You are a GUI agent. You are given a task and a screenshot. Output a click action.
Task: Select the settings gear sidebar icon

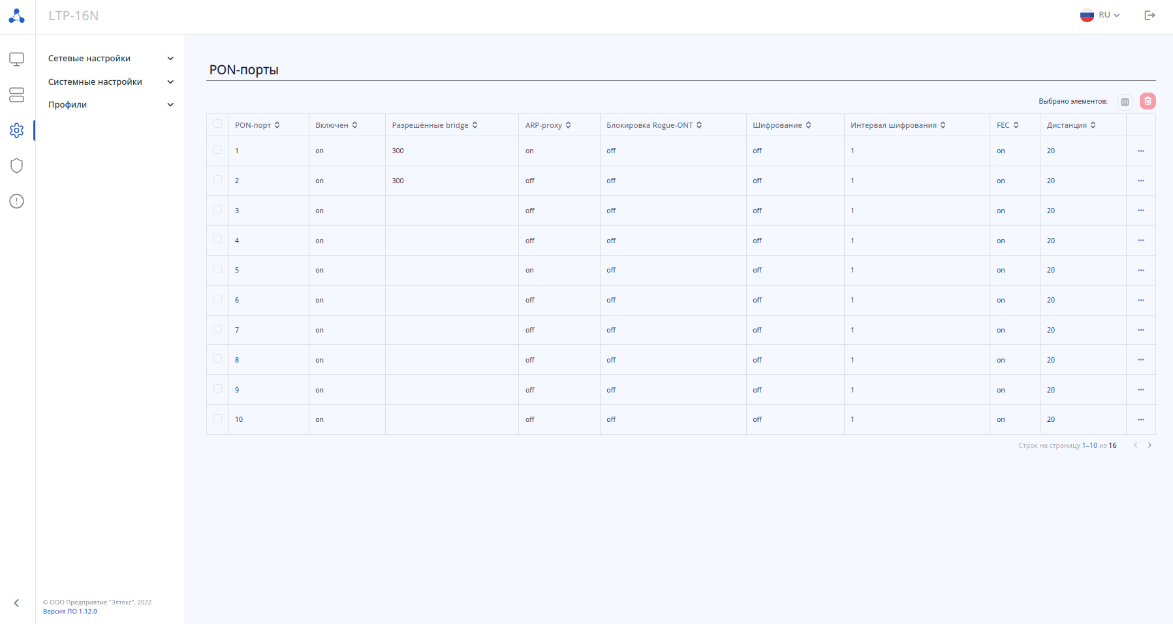coord(17,130)
